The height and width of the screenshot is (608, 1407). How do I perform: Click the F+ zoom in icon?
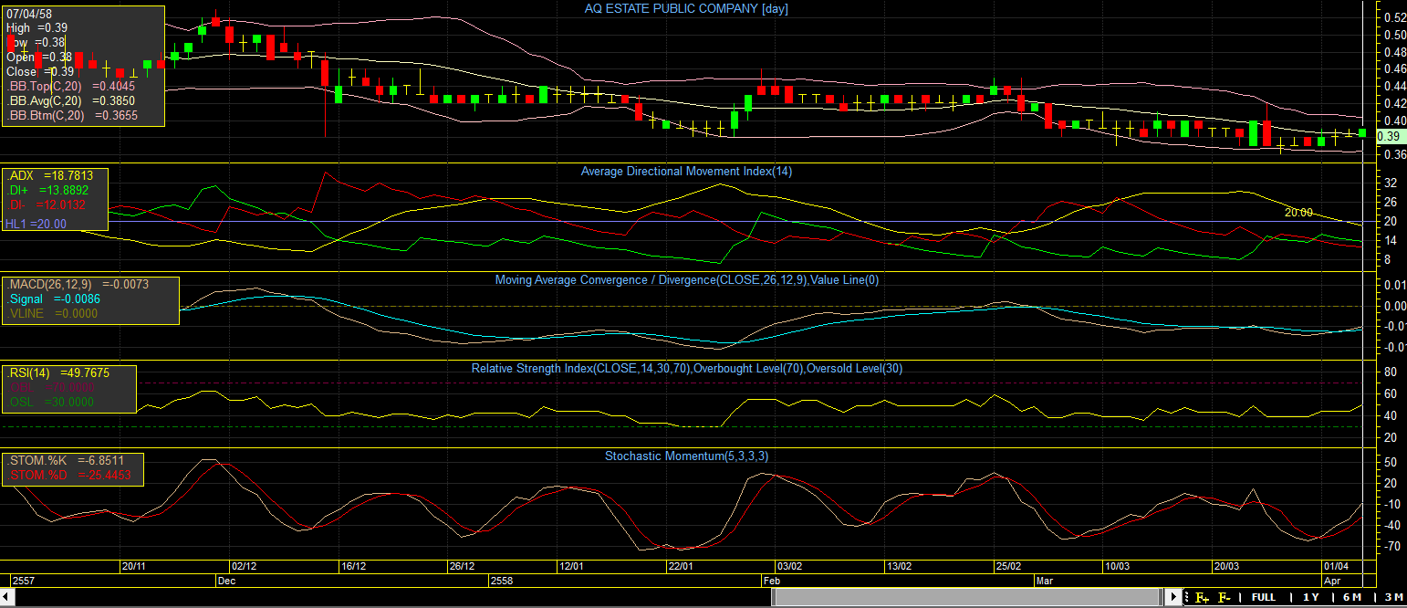coord(1202,598)
